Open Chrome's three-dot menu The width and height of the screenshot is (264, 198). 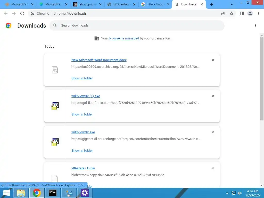[x=258, y=13]
